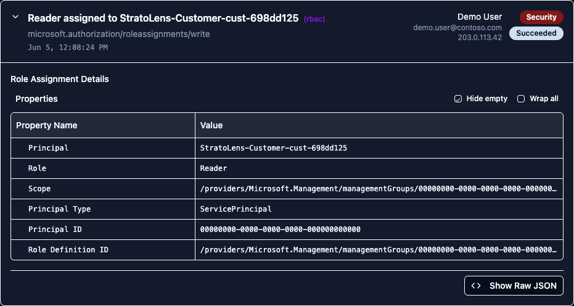574x306 pixels.
Task: Click the IP address 203.0.113.42
Action: (480, 38)
